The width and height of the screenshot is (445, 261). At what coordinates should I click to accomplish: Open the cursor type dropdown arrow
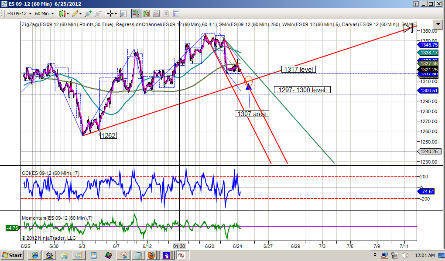click(x=116, y=13)
